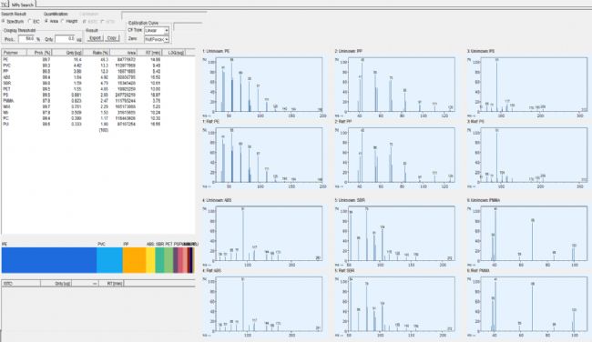The height and width of the screenshot is (342, 592).
Task: Click the Export result button
Action: click(x=95, y=38)
